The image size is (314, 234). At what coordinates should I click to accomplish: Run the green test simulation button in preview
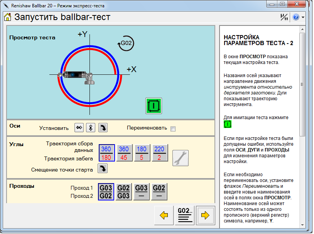[154, 106]
